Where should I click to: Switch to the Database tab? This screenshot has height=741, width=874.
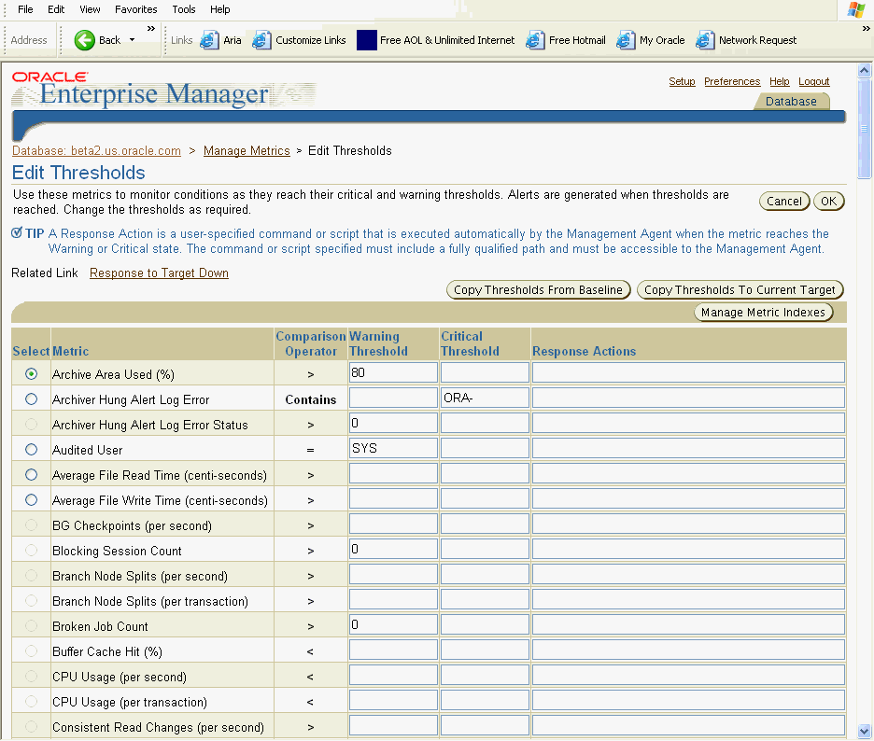[791, 101]
